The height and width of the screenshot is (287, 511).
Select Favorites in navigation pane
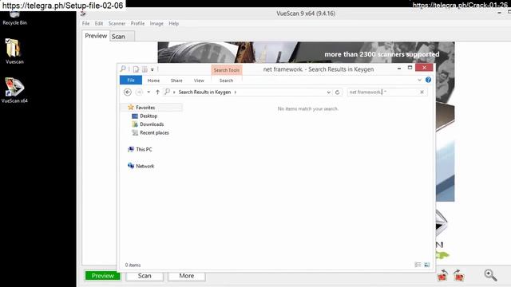(x=145, y=108)
